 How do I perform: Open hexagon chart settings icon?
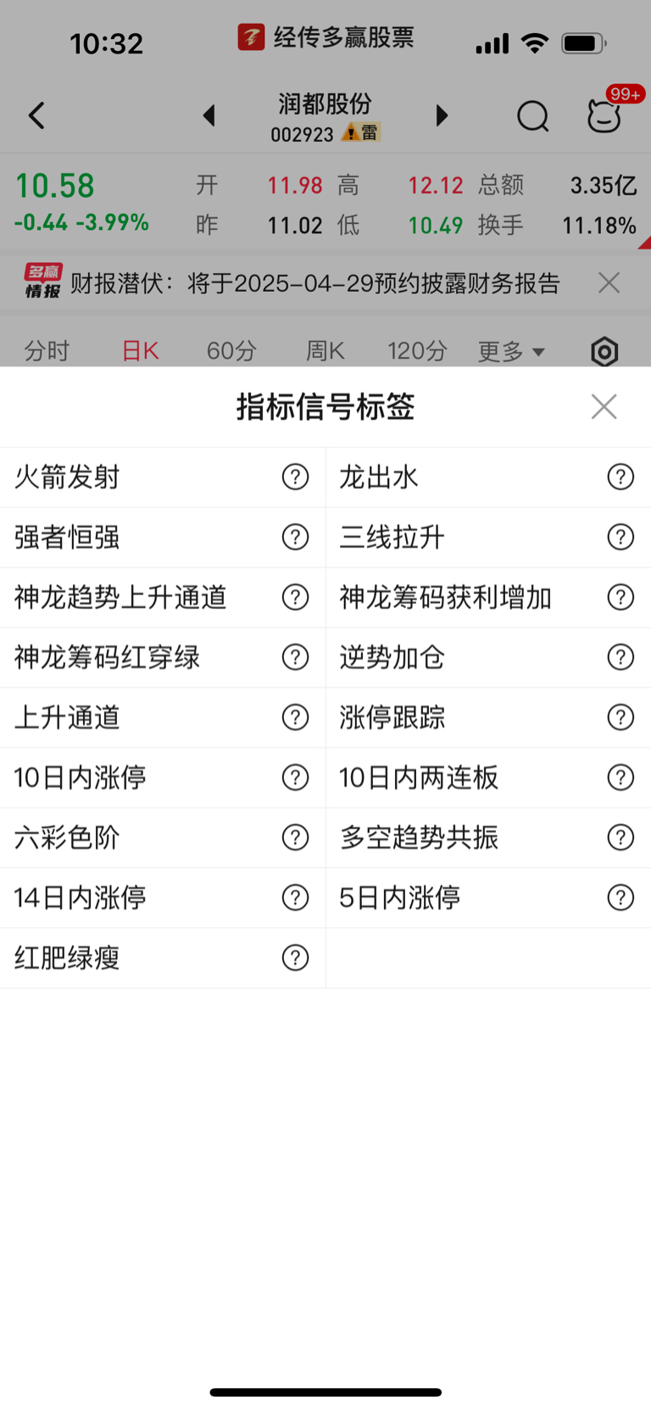click(x=604, y=351)
